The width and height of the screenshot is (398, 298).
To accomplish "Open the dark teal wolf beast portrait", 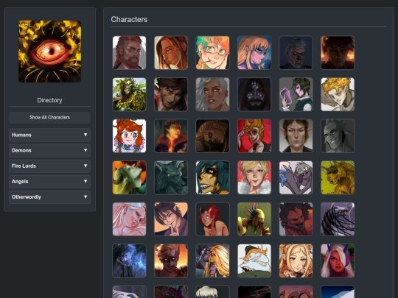I will point(171,177).
